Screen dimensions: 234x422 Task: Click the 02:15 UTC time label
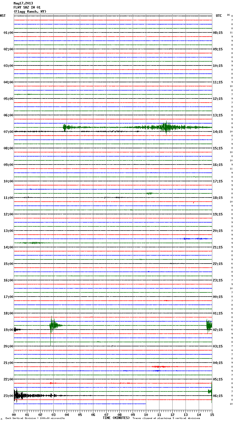tap(218, 330)
